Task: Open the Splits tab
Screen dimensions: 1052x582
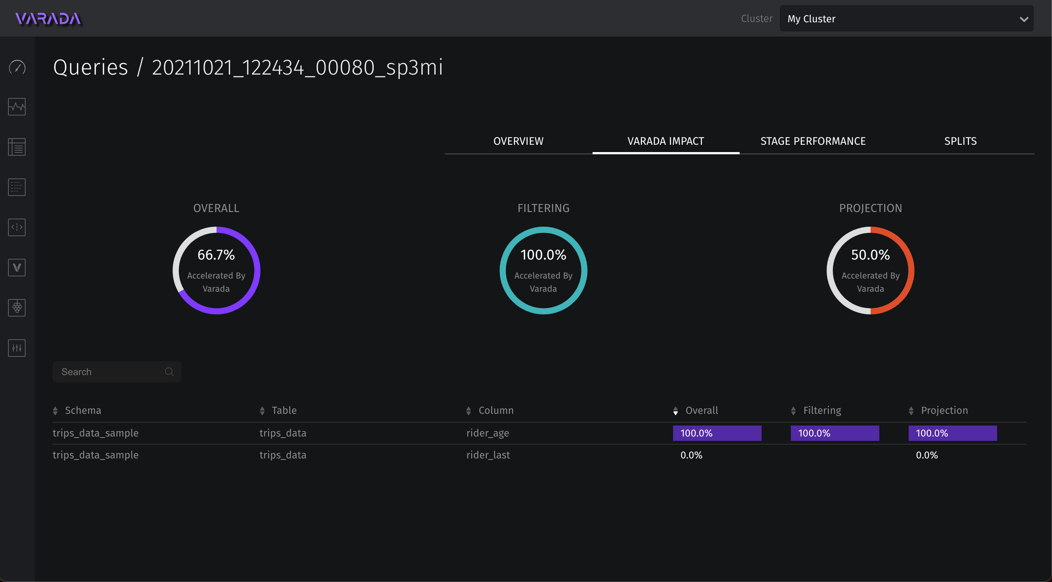Action: pyautogui.click(x=960, y=141)
